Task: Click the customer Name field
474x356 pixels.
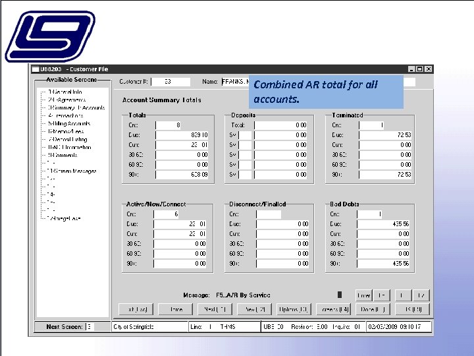Action: coord(319,82)
